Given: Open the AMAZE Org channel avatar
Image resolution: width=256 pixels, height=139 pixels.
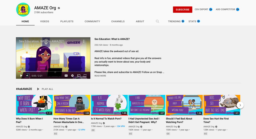Looking at the screenshot, I should tap(23, 10).
